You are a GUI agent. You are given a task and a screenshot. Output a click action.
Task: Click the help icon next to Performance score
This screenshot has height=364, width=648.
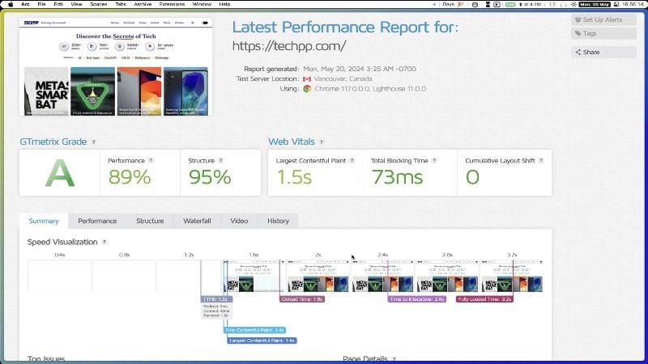151,160
